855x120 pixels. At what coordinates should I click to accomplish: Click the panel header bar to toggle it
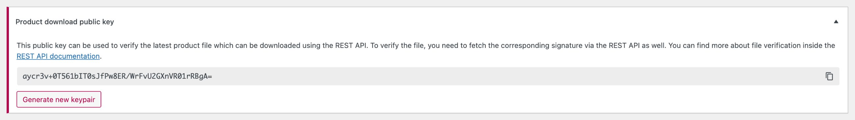click(428, 22)
